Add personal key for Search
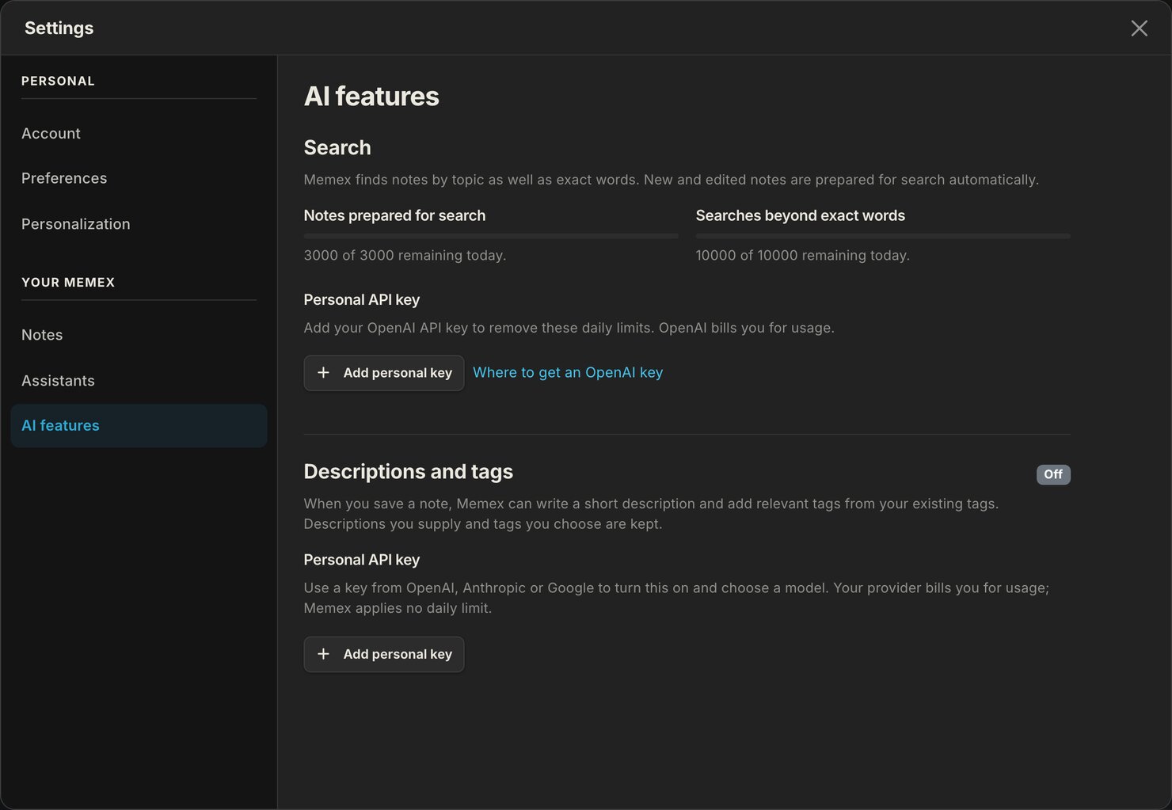This screenshot has height=810, width=1172. [384, 373]
